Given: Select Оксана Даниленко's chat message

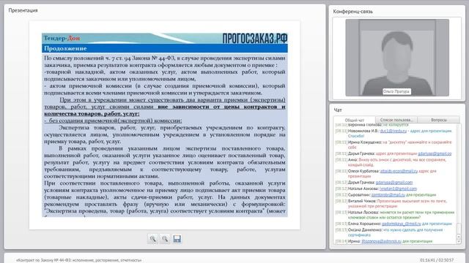Looking at the screenshot, I should tap(389, 232).
